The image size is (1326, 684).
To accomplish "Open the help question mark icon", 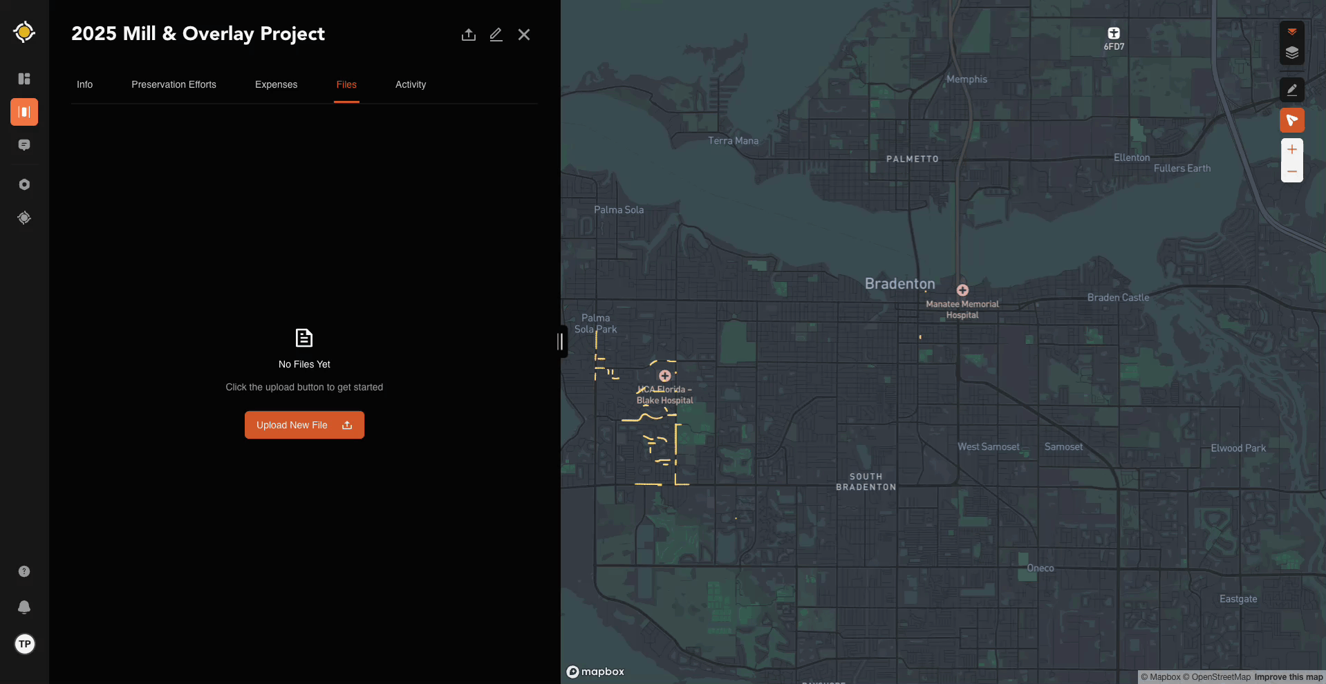I will click(24, 571).
